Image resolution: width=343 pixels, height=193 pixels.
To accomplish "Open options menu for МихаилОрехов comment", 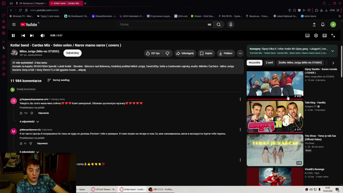I will pos(240,129).
